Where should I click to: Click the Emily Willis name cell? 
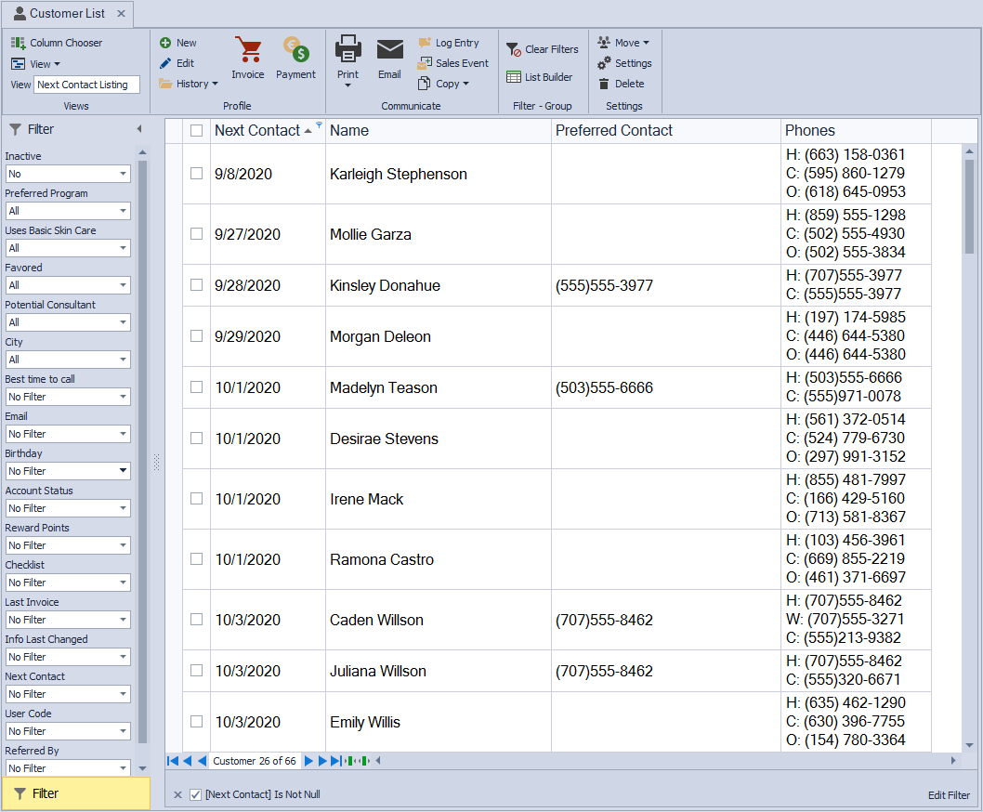[438, 722]
